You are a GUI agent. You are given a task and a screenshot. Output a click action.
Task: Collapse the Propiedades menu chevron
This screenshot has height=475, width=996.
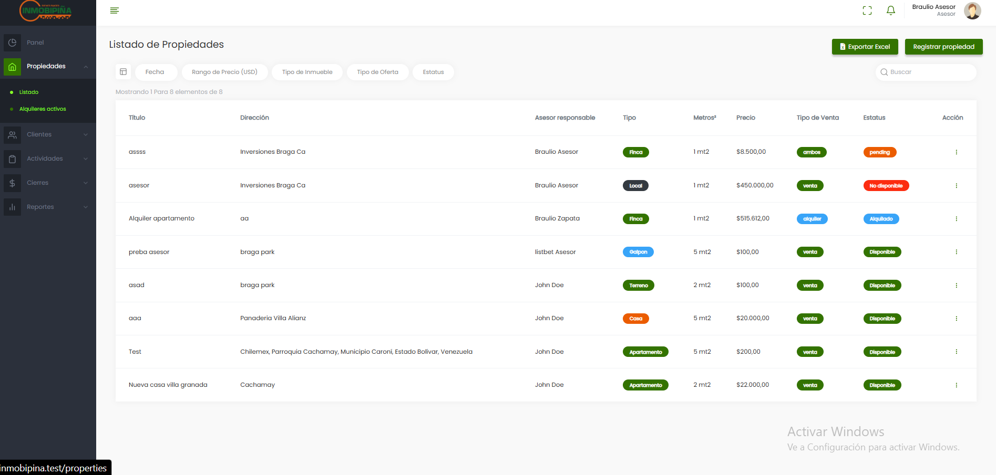(86, 67)
